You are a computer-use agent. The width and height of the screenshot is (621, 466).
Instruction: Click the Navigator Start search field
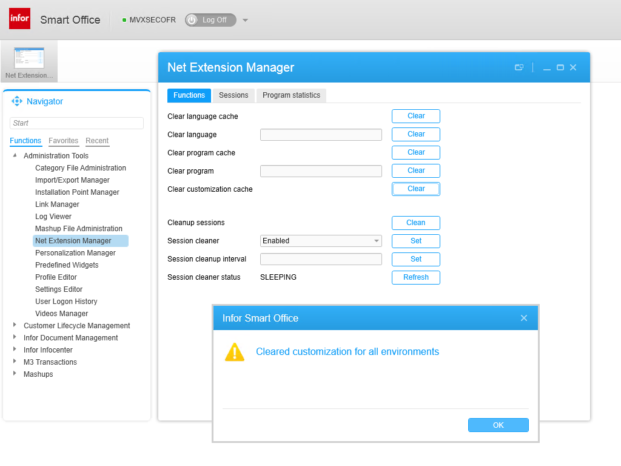(x=76, y=123)
